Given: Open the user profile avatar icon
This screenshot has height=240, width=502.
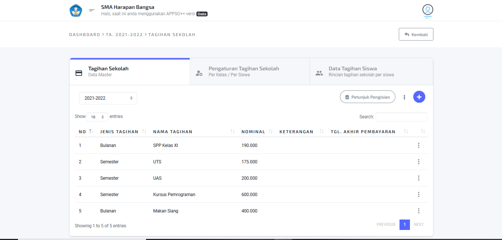Looking at the screenshot, I should (427, 10).
